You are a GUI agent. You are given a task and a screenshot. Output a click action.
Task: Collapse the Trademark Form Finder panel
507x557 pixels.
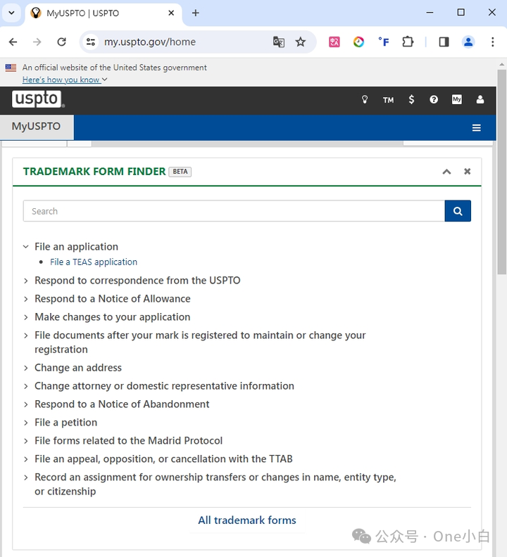pyautogui.click(x=446, y=172)
